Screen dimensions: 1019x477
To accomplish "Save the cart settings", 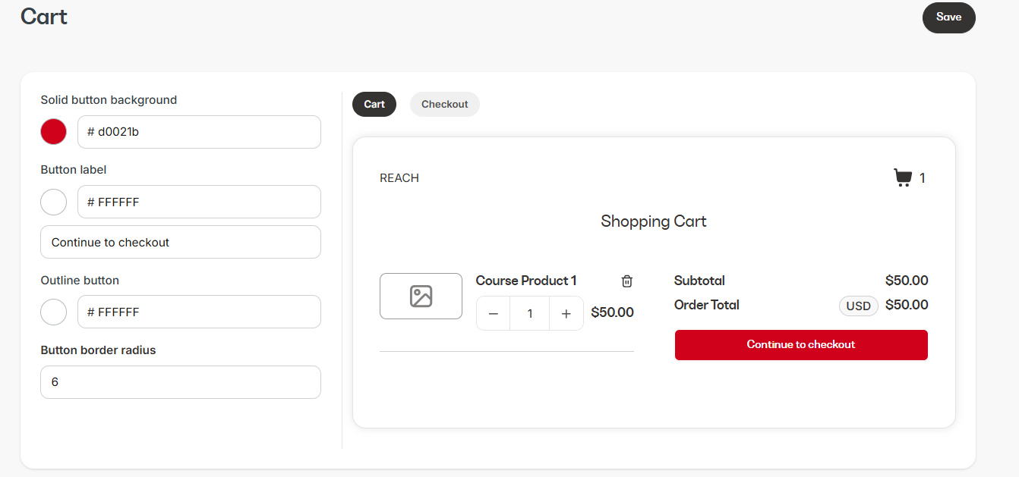I will point(948,17).
